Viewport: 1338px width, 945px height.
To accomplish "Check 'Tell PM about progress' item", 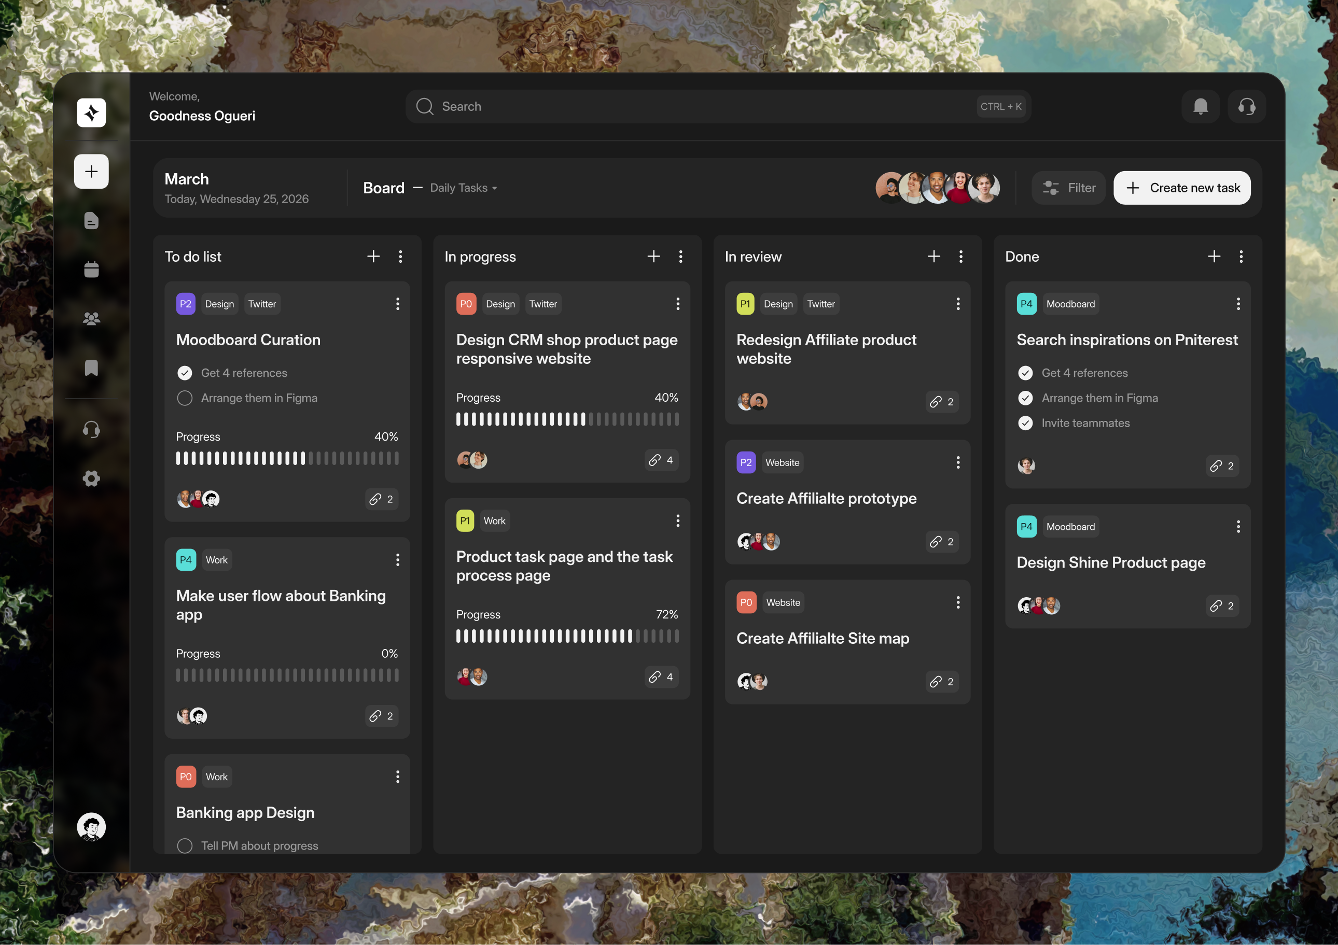I will pyautogui.click(x=185, y=845).
